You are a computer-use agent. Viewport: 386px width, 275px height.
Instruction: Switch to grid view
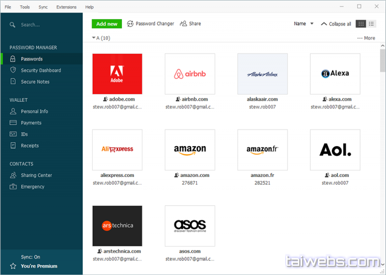click(360, 24)
